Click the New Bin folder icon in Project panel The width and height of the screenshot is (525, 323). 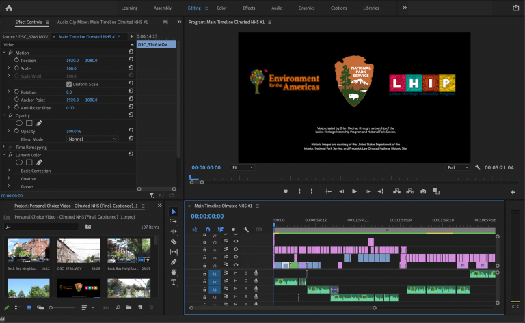(x=129, y=307)
